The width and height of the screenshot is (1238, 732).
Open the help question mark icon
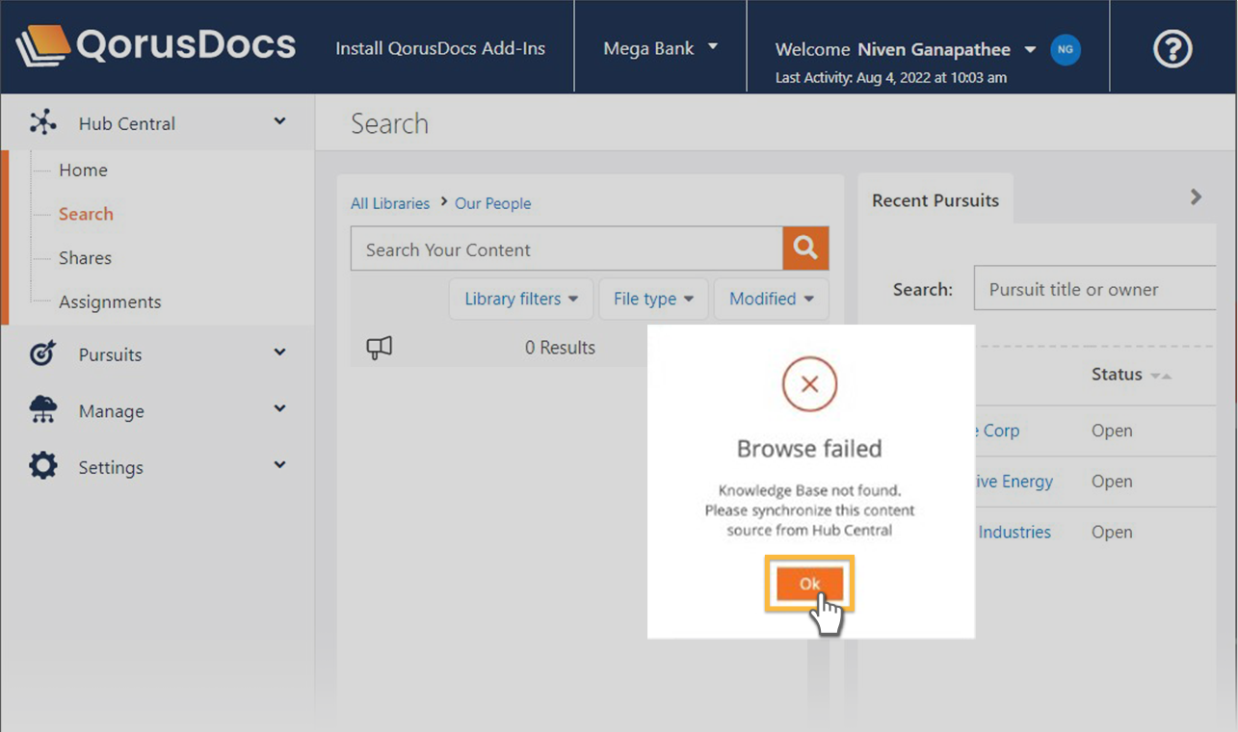click(1172, 49)
